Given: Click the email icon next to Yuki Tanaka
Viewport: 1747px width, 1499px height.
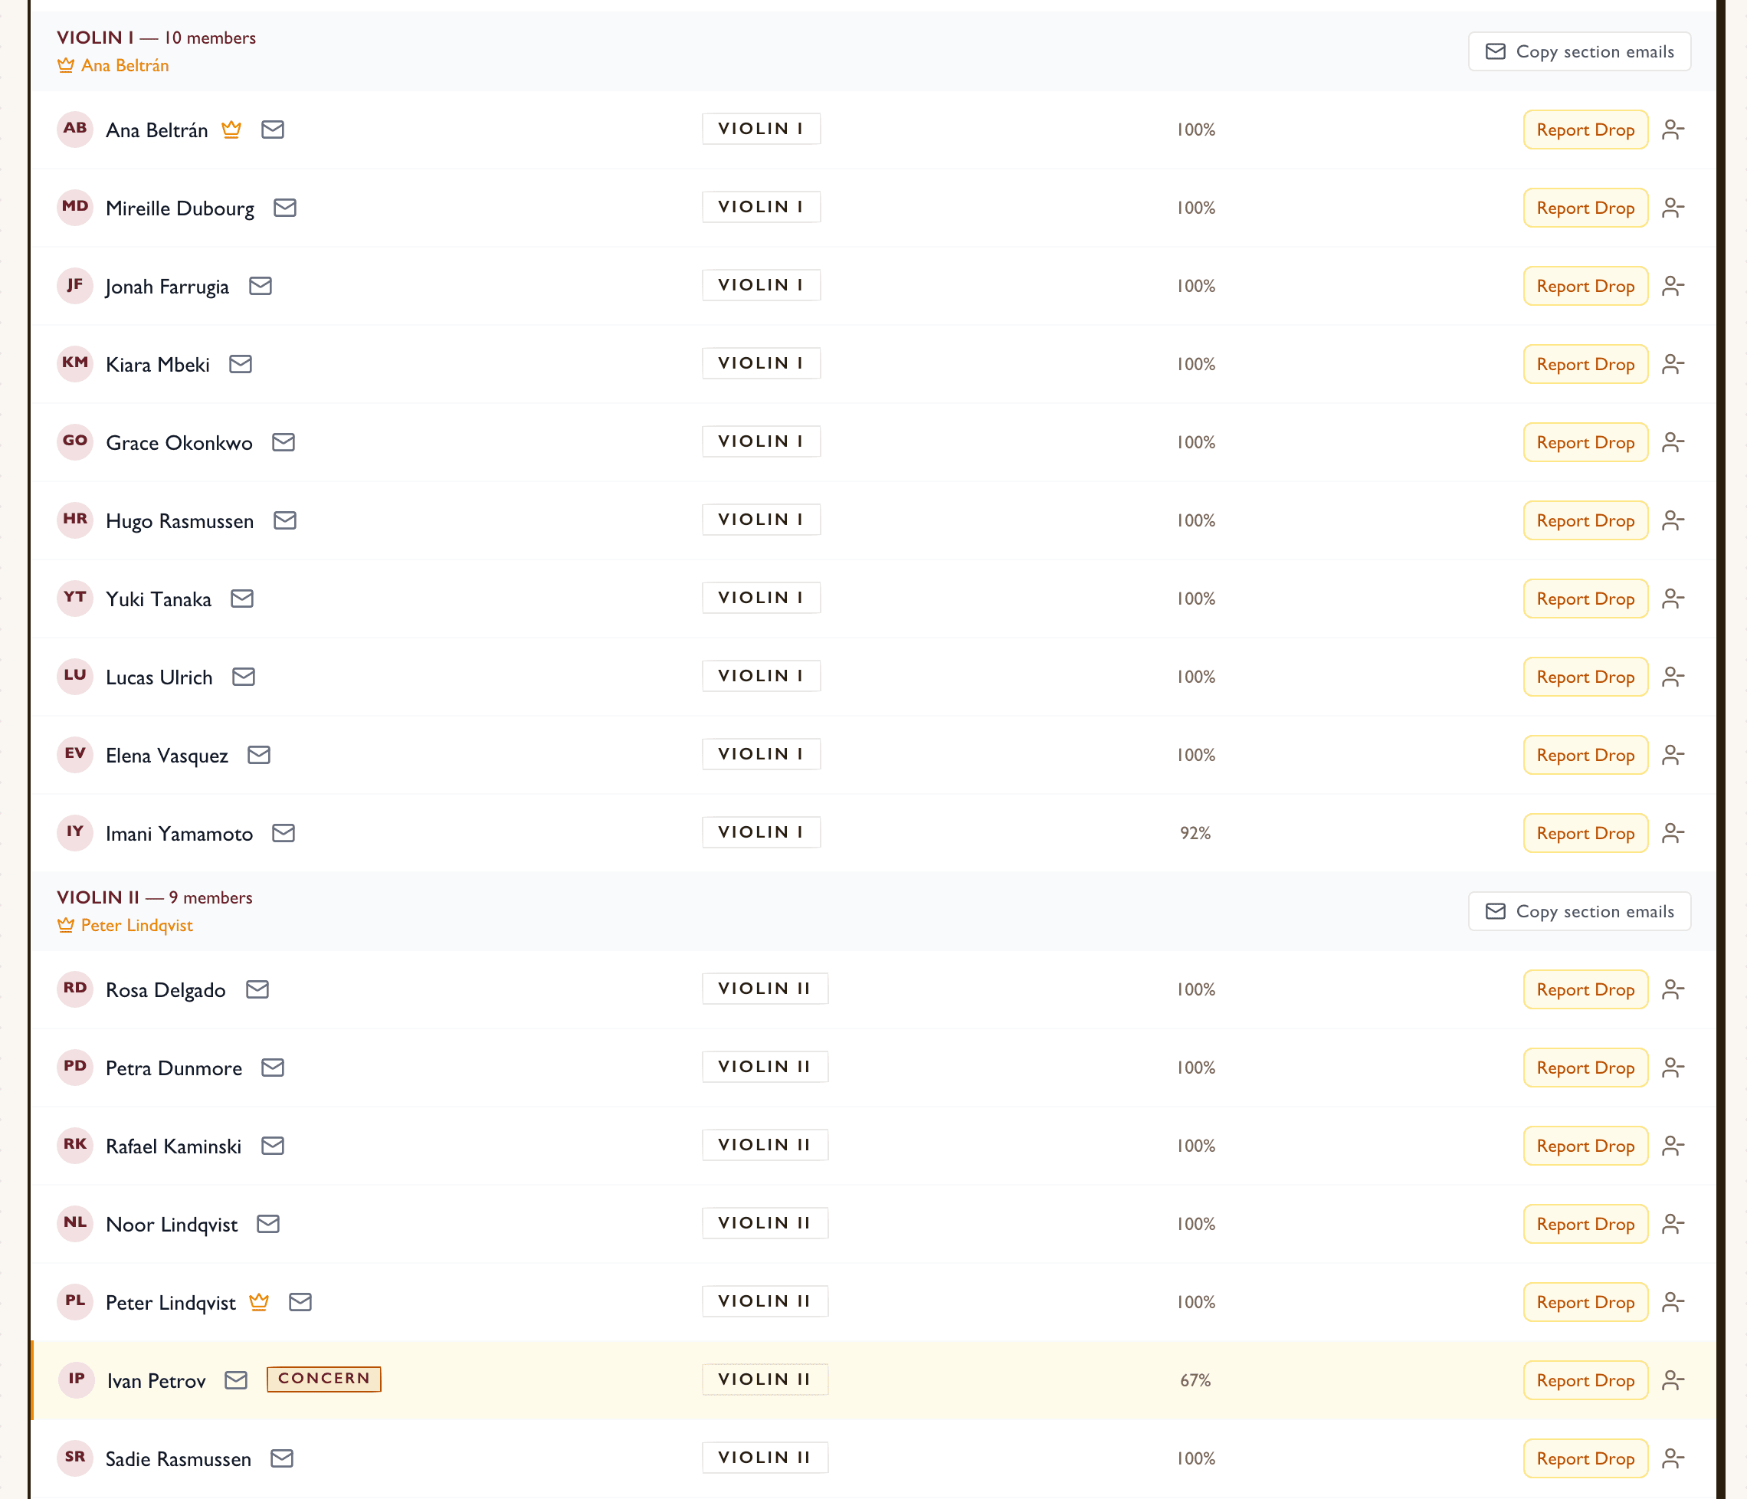Looking at the screenshot, I should (242, 599).
